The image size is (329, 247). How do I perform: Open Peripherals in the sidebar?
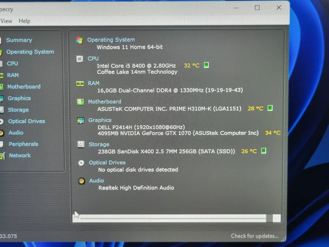point(23,144)
